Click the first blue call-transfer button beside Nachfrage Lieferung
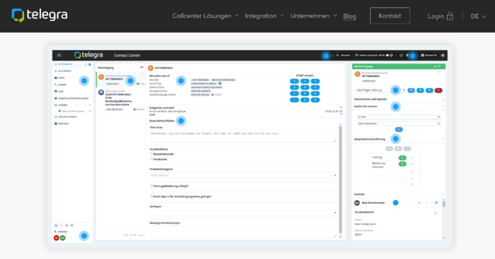 (411, 90)
